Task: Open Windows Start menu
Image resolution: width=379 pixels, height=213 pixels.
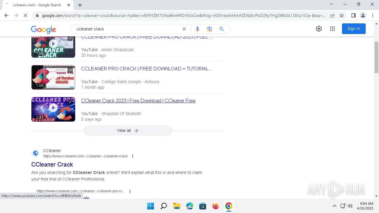Action: [151, 206]
